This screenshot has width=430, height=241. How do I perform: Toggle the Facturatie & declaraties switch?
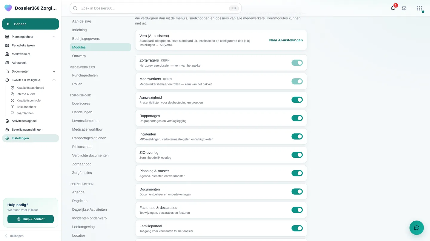point(297,210)
